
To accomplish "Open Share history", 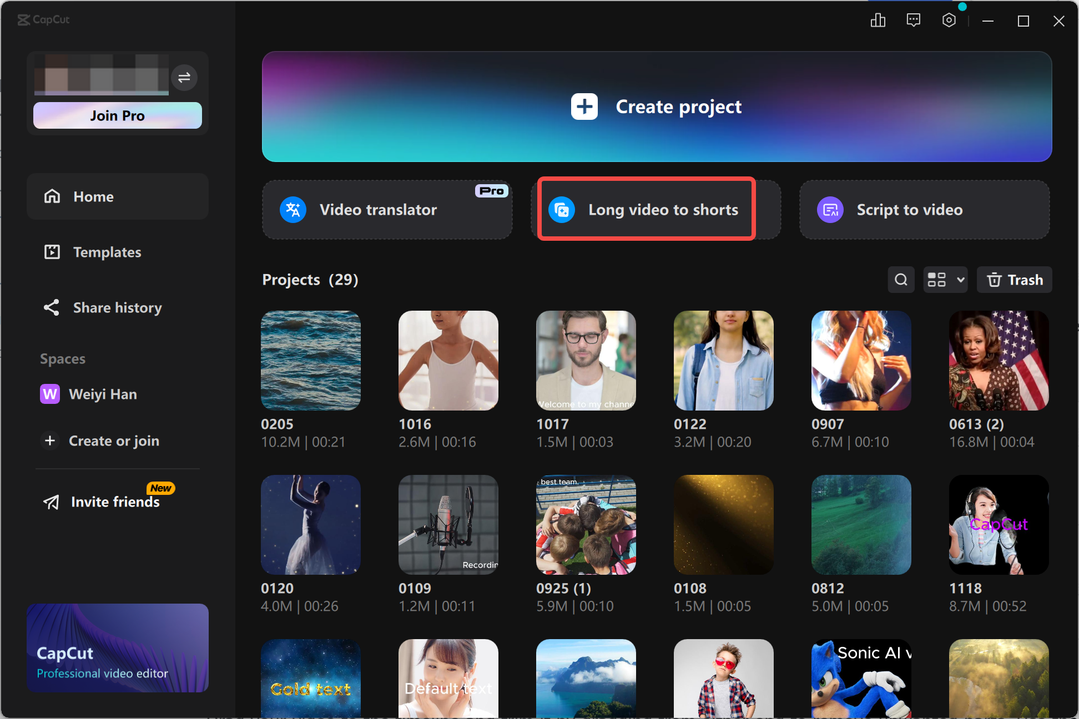I will 117,307.
